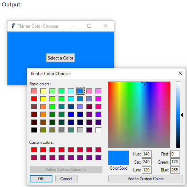Select the magenta basic color swatch
This screenshot has height=187, width=187.
click(x=98, y=99)
